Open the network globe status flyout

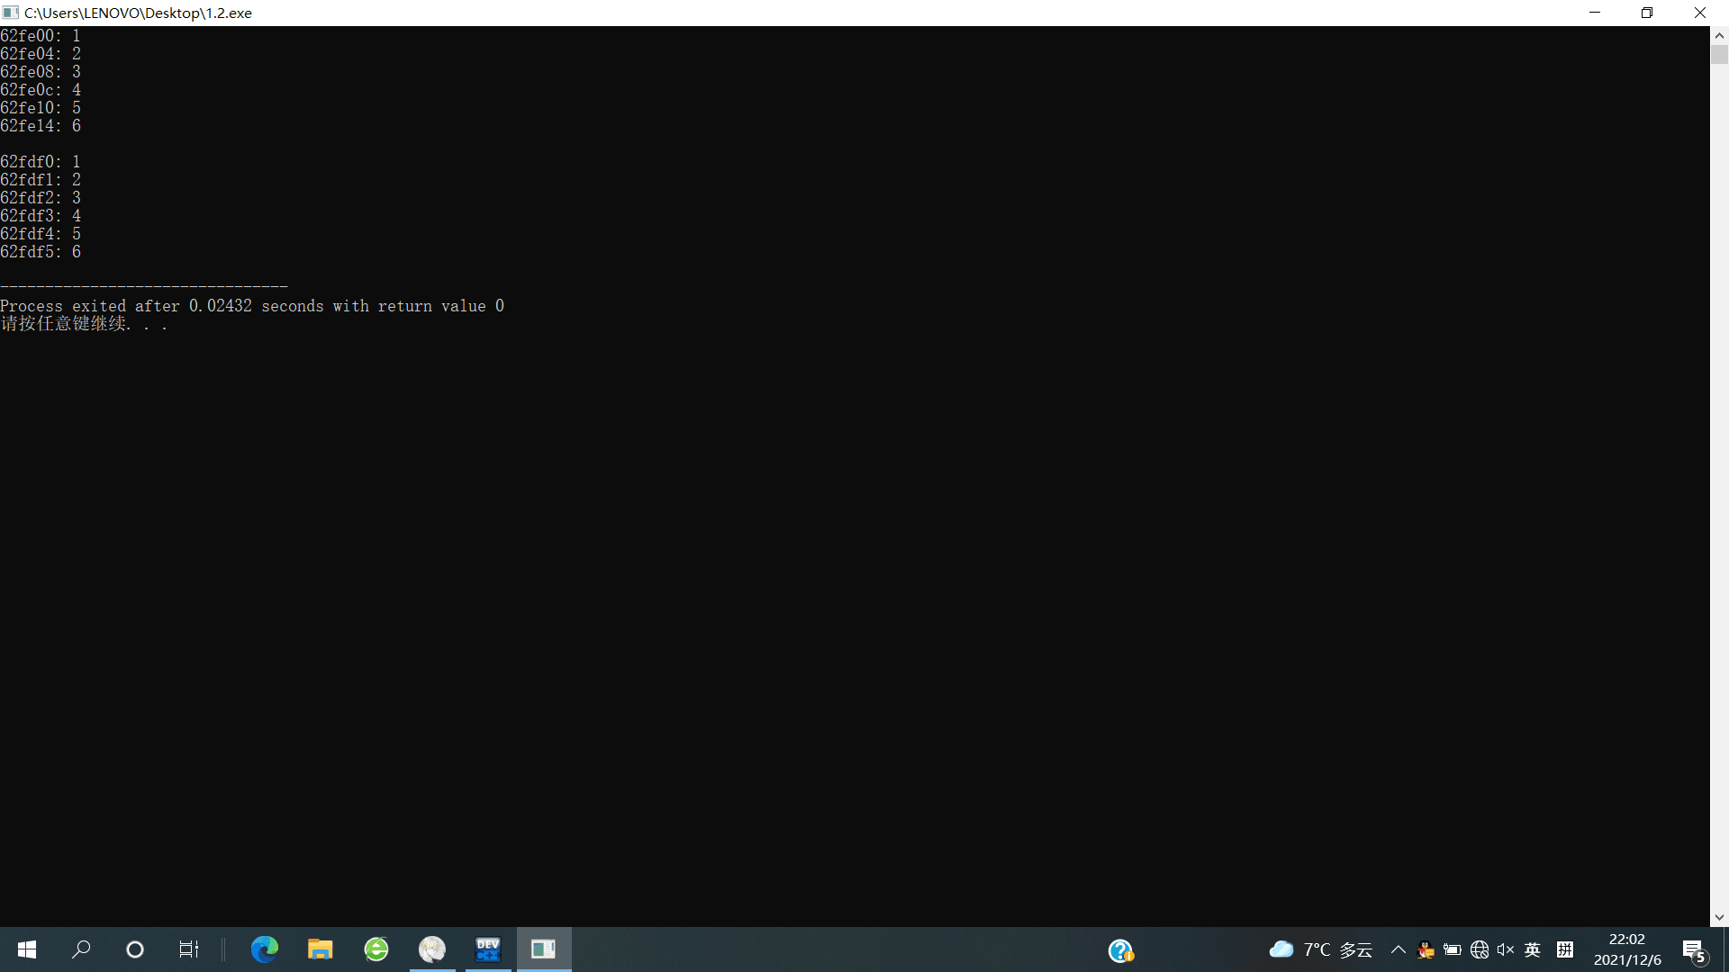click(x=1480, y=949)
